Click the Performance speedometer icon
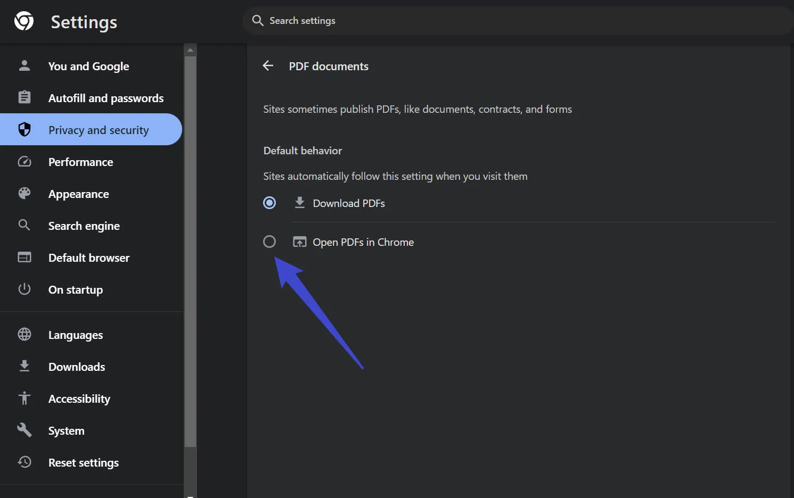794x498 pixels. click(x=24, y=162)
